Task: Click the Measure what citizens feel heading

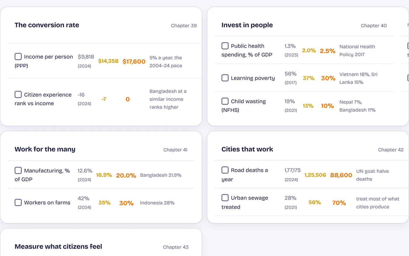Action: click(58, 247)
